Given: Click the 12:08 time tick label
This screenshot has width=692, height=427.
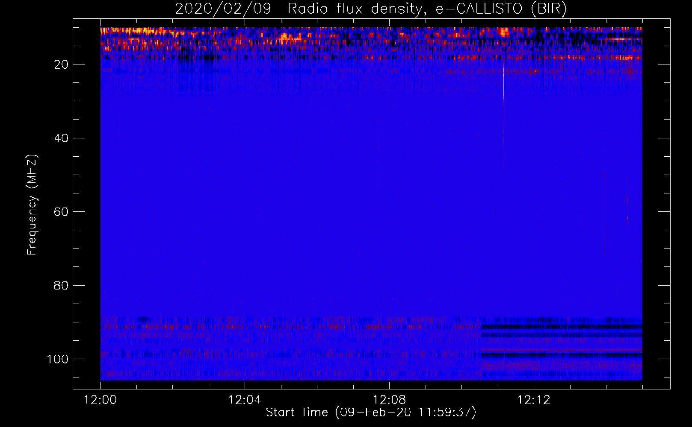Looking at the screenshot, I should click(x=389, y=400).
